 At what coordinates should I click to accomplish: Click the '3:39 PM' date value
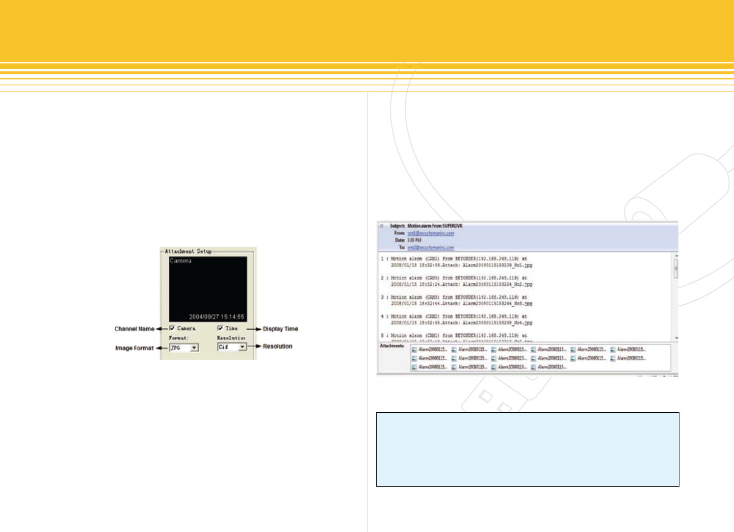[414, 240]
